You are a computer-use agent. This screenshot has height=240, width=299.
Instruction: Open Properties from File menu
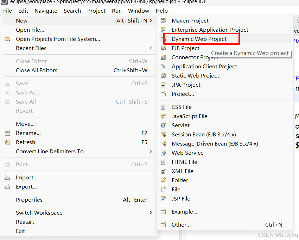pos(79,200)
